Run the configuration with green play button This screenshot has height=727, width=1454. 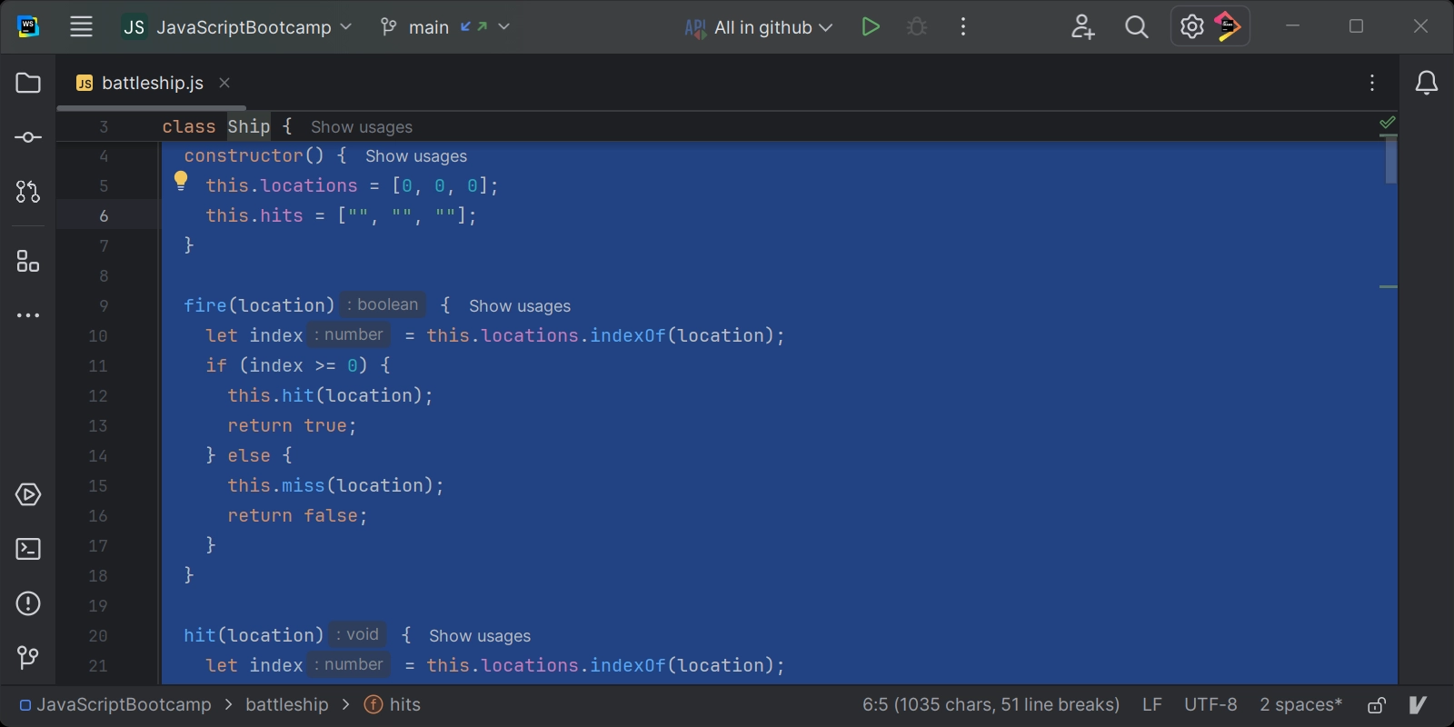tap(871, 27)
